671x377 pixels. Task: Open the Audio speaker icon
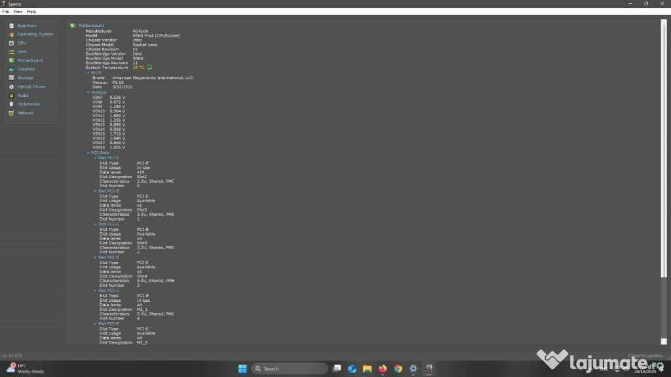[12, 96]
